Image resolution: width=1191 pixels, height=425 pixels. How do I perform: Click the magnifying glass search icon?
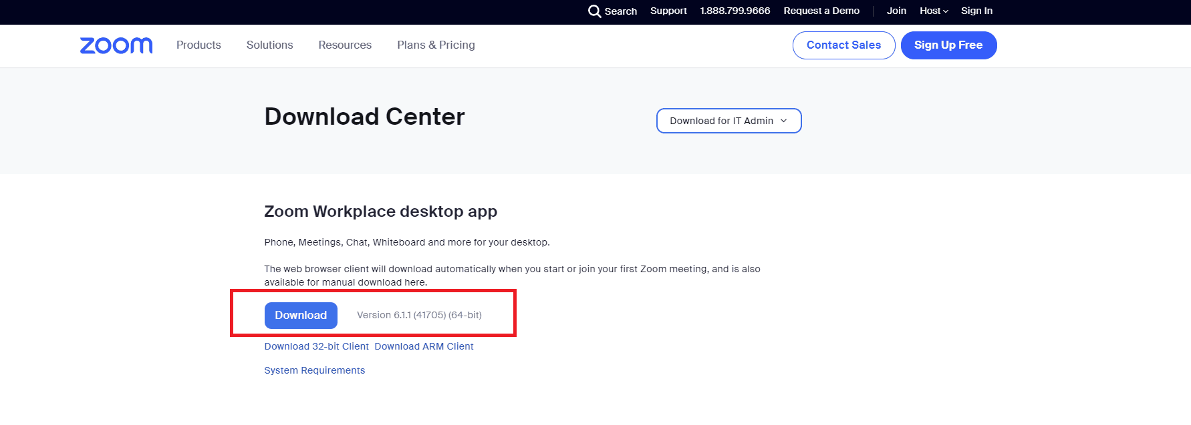click(x=594, y=11)
